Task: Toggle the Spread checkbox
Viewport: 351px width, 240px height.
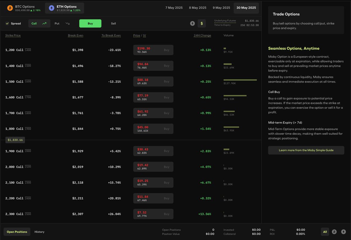Action: click(7, 23)
